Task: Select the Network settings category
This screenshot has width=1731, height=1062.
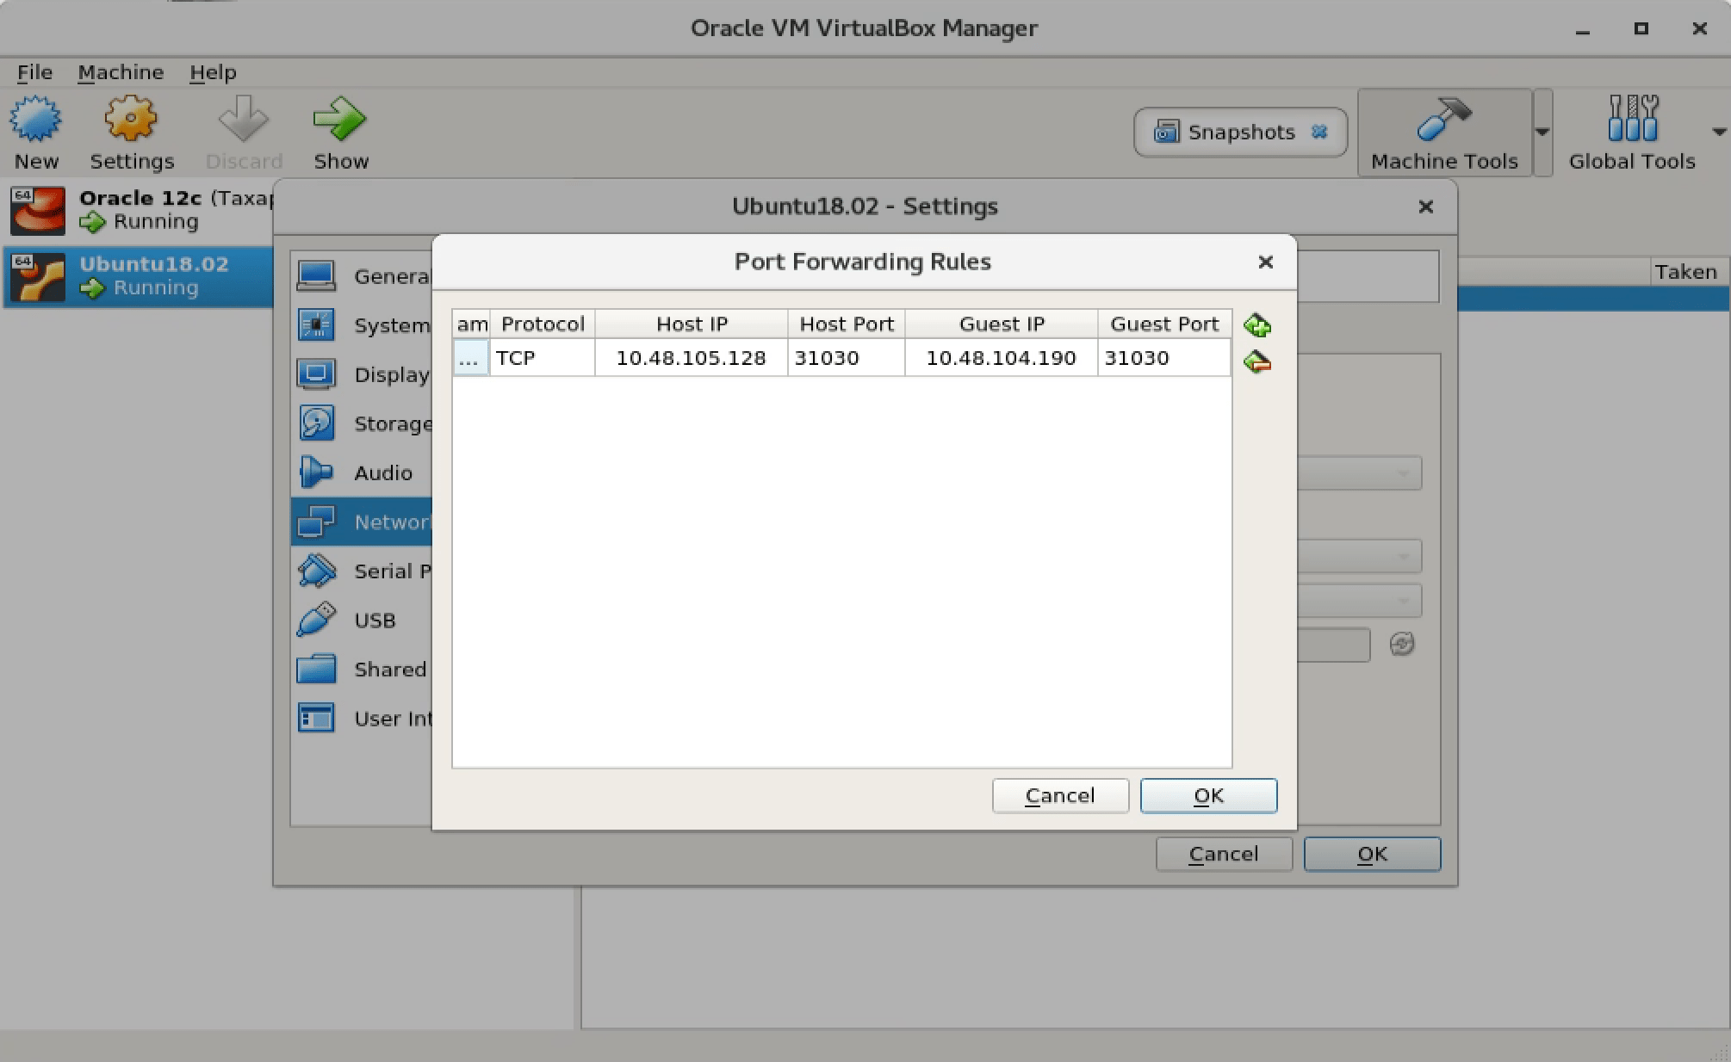Action: tap(362, 522)
